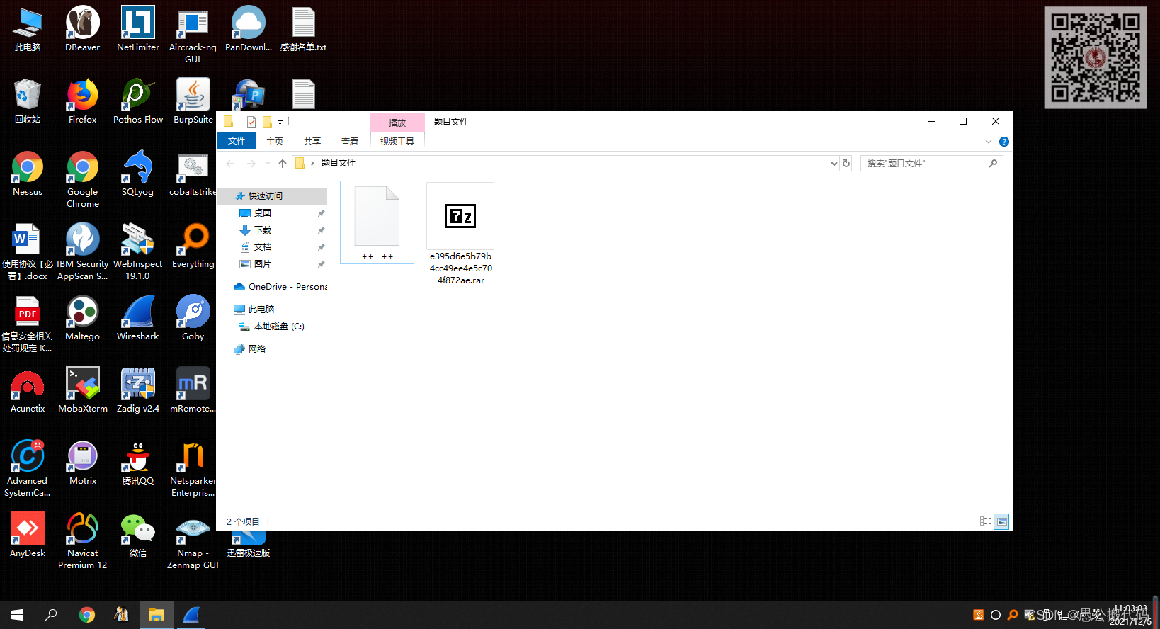Open the Wireshark desktop shortcut

[x=138, y=318]
